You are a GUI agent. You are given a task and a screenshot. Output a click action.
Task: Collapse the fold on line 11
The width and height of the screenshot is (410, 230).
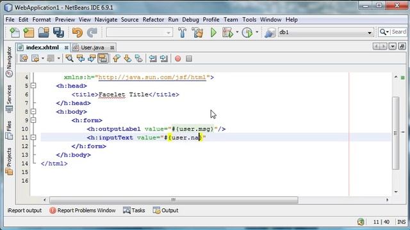[33, 137]
